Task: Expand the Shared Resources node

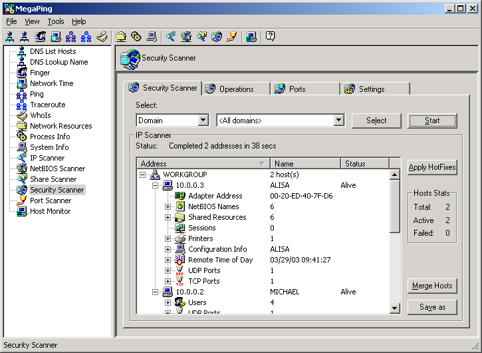Action: click(168, 218)
